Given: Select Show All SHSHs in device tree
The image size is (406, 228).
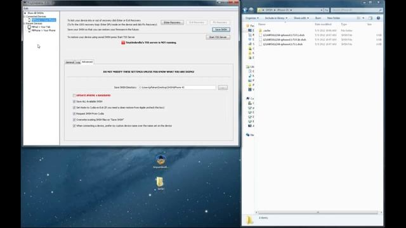Looking at the screenshot, I should click(x=36, y=13).
